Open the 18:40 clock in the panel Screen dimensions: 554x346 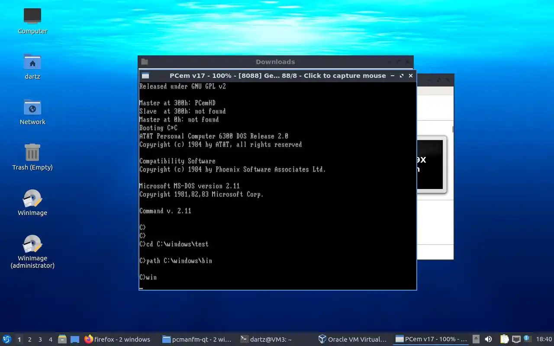pyautogui.click(x=544, y=340)
